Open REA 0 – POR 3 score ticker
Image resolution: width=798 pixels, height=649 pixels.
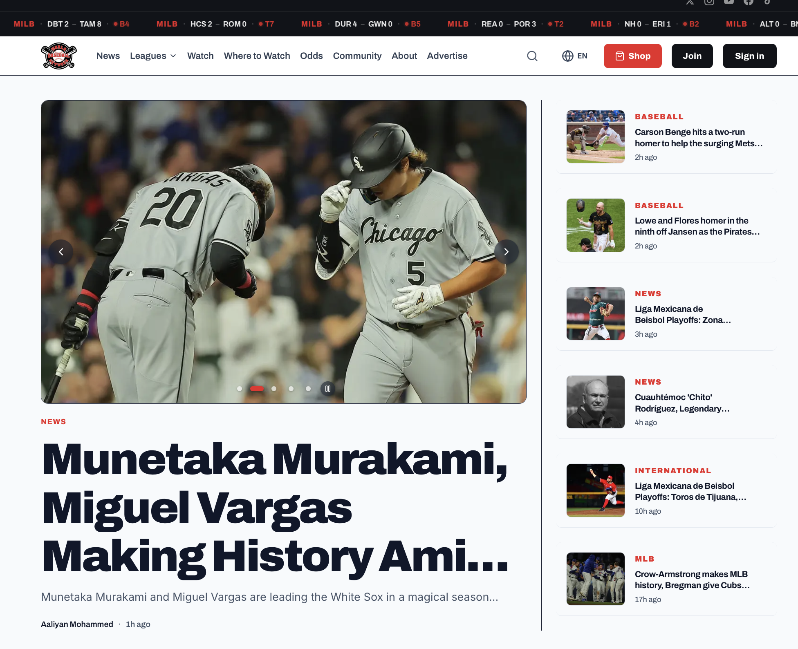pyautogui.click(x=505, y=24)
